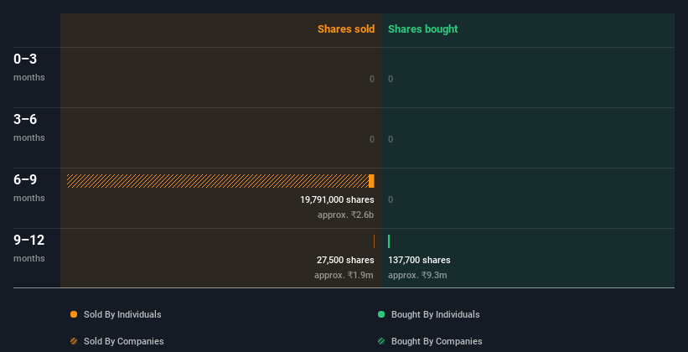Select the 3–6 months row label
Screen dimensions: 688x352
pyautogui.click(x=29, y=127)
